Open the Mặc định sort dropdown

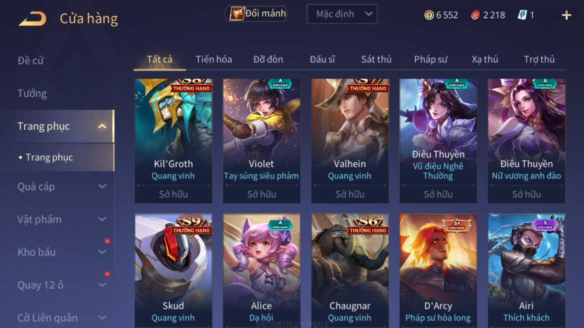pos(342,14)
